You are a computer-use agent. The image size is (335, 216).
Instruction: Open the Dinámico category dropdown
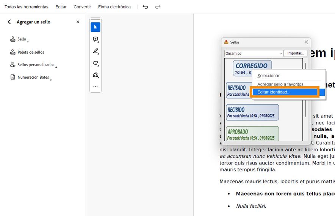pos(254,53)
